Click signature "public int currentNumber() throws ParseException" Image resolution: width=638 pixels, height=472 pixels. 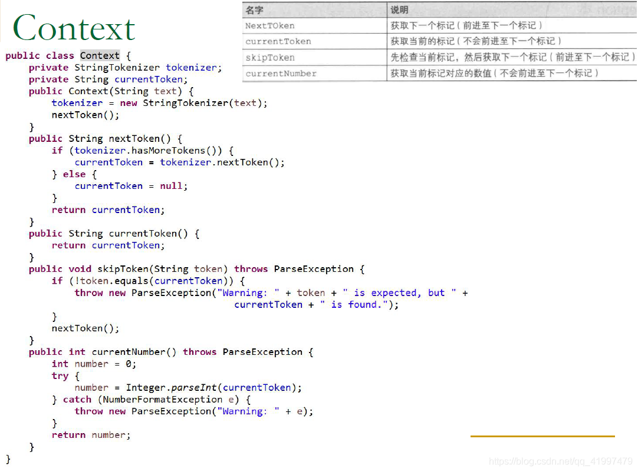pyautogui.click(x=165, y=352)
